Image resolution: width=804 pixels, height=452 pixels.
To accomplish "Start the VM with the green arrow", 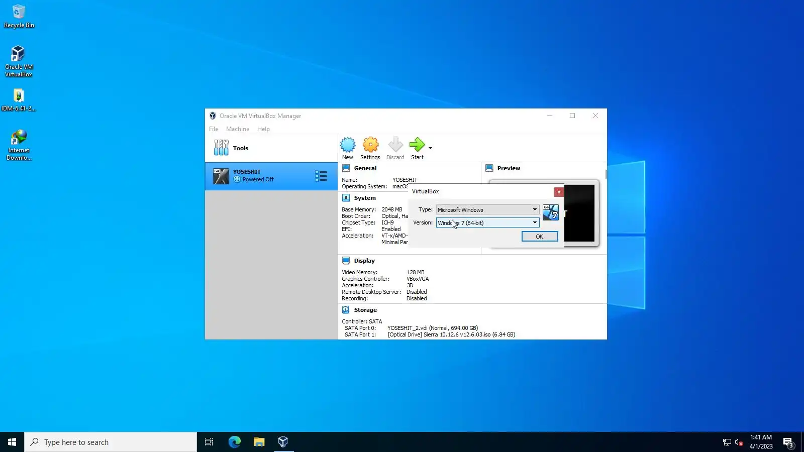I will coord(417,148).
